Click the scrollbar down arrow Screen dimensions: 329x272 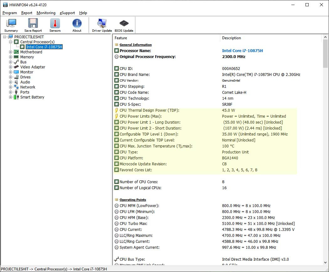[325, 262]
